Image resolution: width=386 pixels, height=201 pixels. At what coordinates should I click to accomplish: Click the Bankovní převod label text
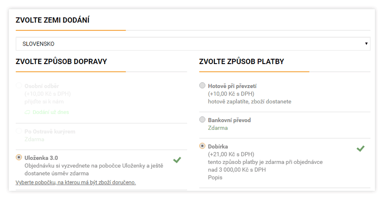[229, 120]
